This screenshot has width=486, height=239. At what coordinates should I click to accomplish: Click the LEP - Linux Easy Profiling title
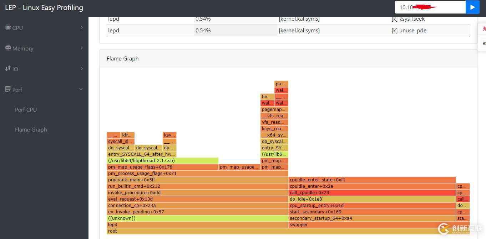tap(44, 7)
